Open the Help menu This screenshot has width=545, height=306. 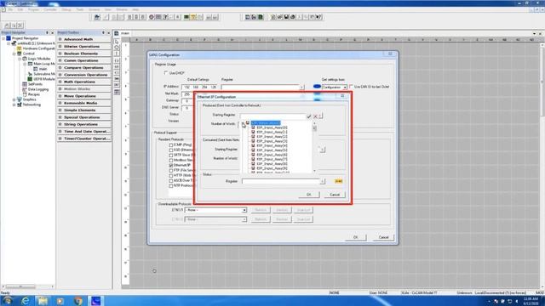tap(135, 9)
